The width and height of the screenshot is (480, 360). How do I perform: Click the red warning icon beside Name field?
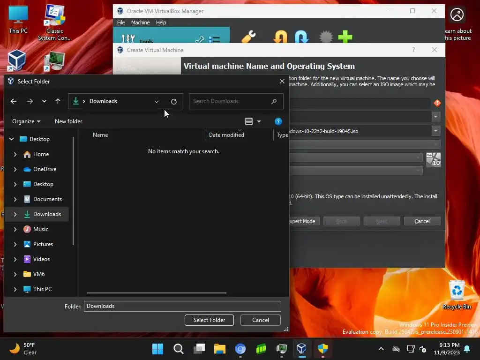437,103
